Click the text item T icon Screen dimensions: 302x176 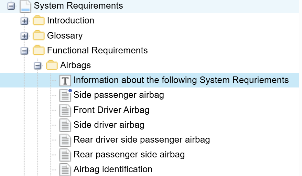click(x=65, y=80)
